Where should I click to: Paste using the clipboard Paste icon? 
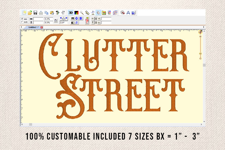click(x=52, y=13)
